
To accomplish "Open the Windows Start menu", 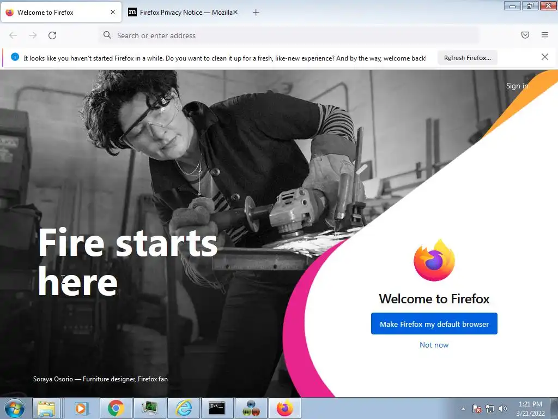I will click(x=15, y=408).
